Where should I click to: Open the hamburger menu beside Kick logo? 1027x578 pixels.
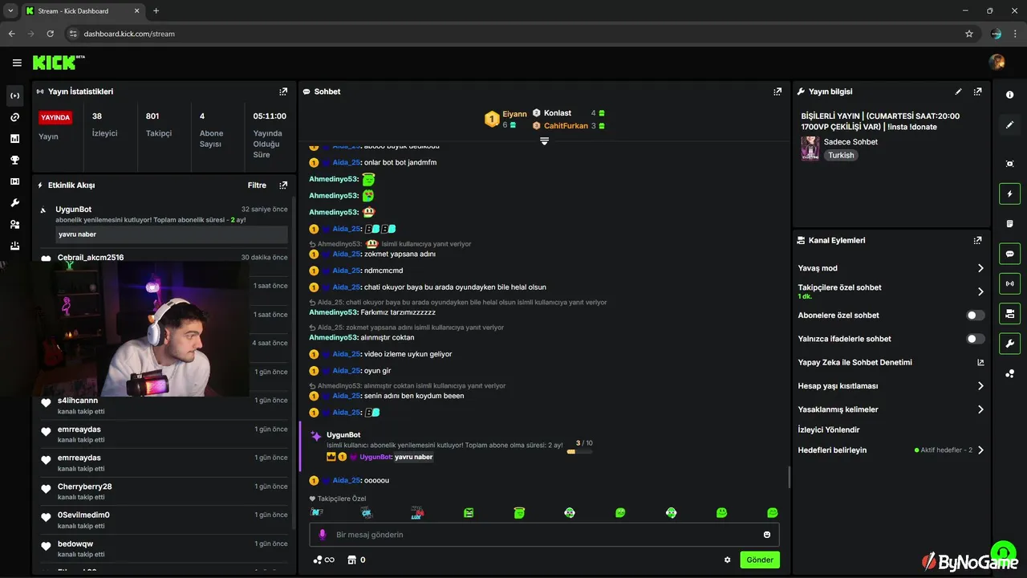tap(17, 63)
